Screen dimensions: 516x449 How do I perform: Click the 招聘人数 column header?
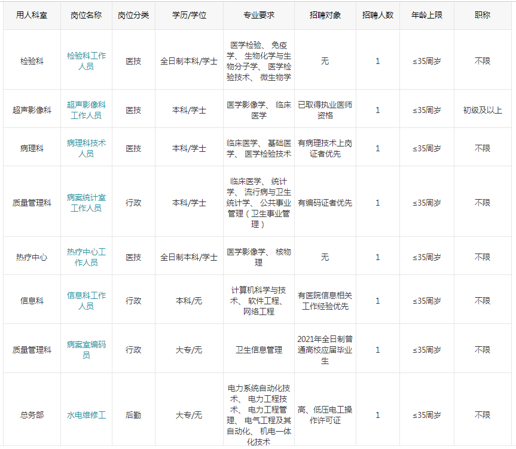click(377, 15)
